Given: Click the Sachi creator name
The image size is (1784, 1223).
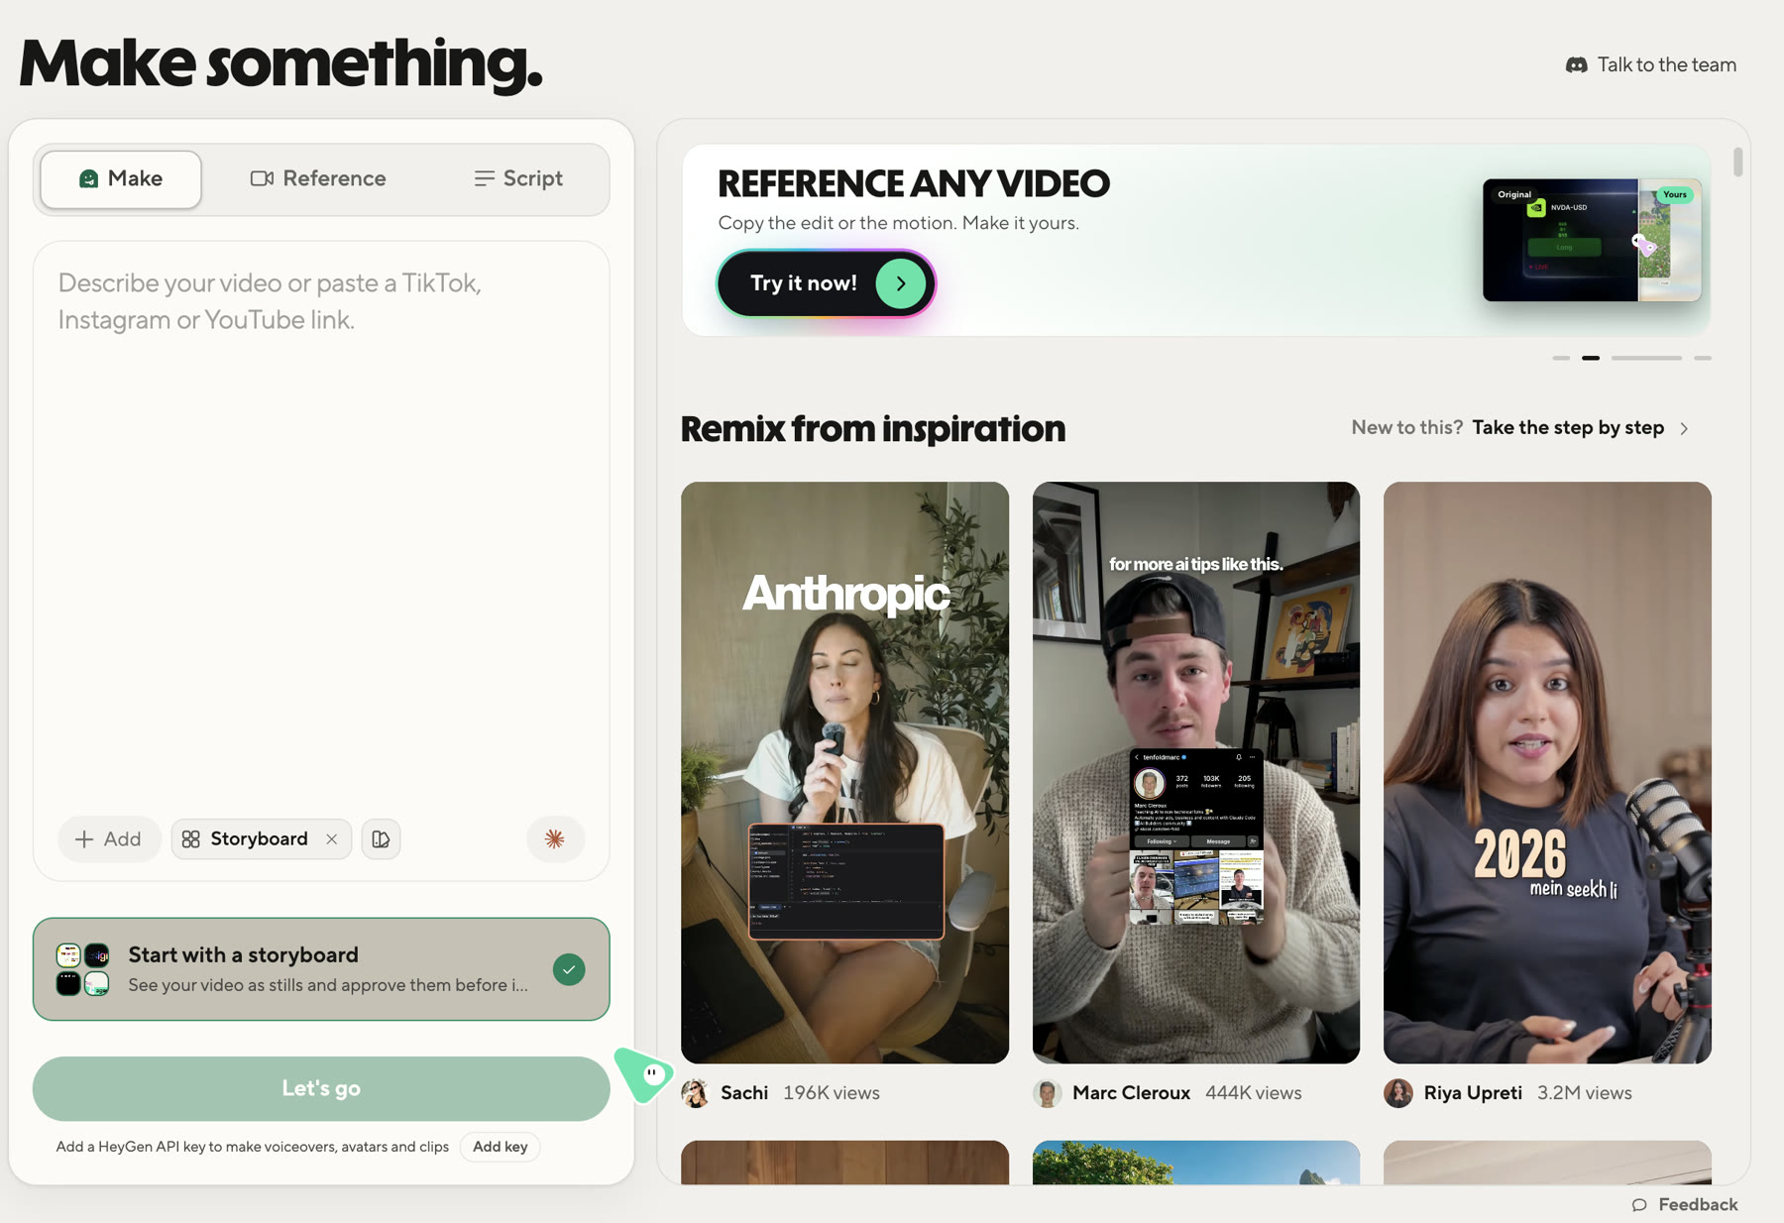Looking at the screenshot, I should click(744, 1093).
